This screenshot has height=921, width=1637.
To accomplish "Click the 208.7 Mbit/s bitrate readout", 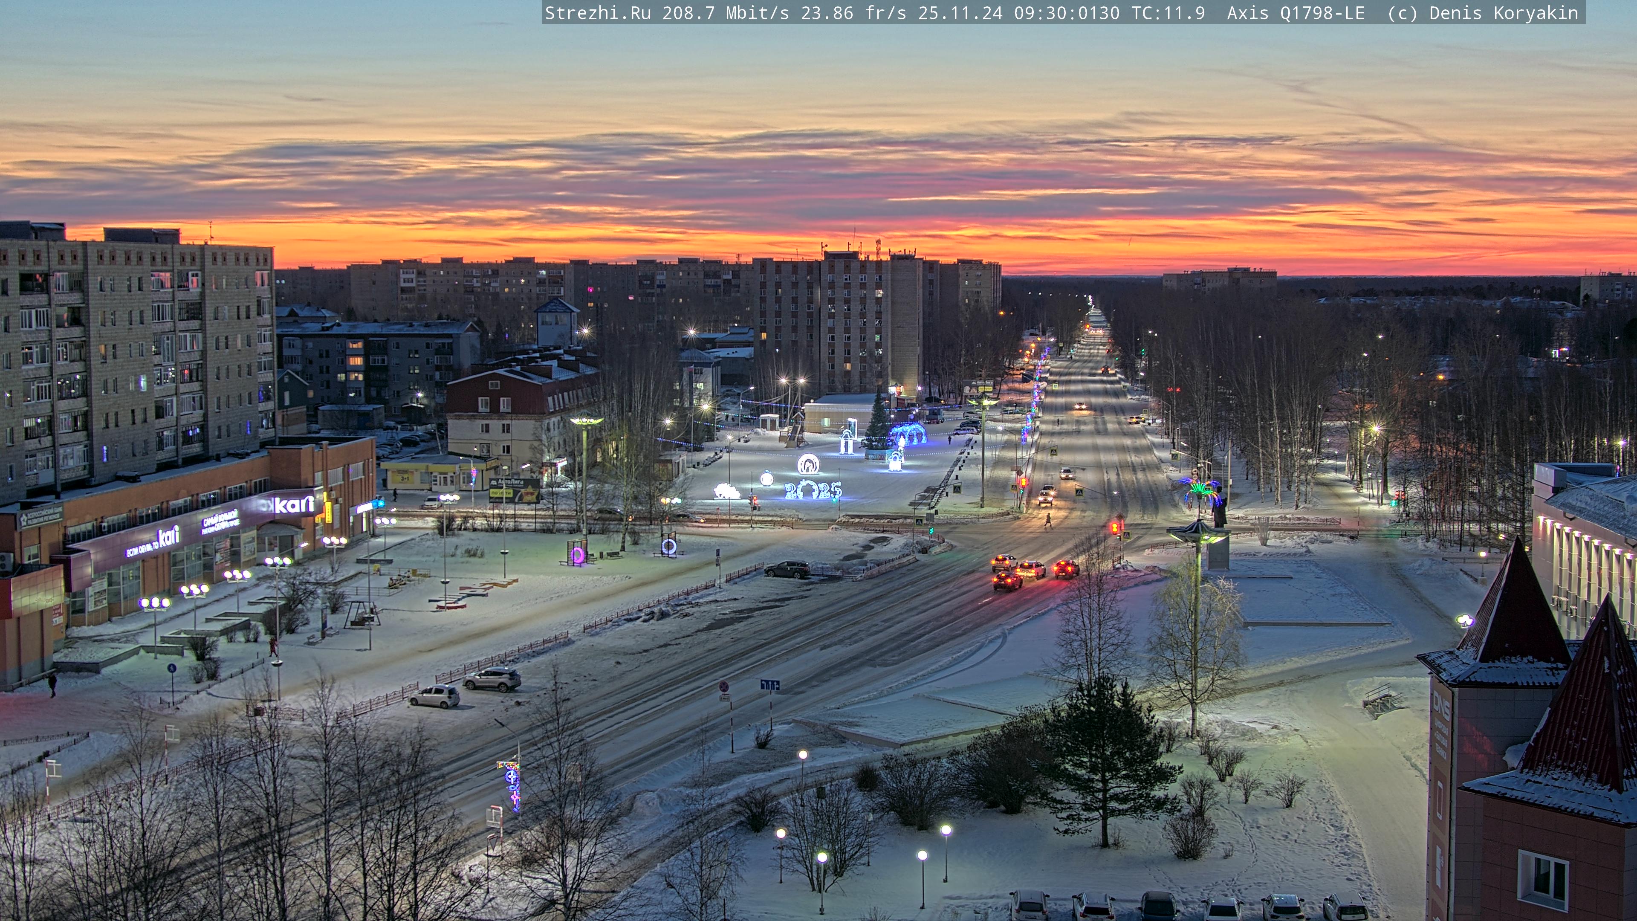I will (x=726, y=13).
